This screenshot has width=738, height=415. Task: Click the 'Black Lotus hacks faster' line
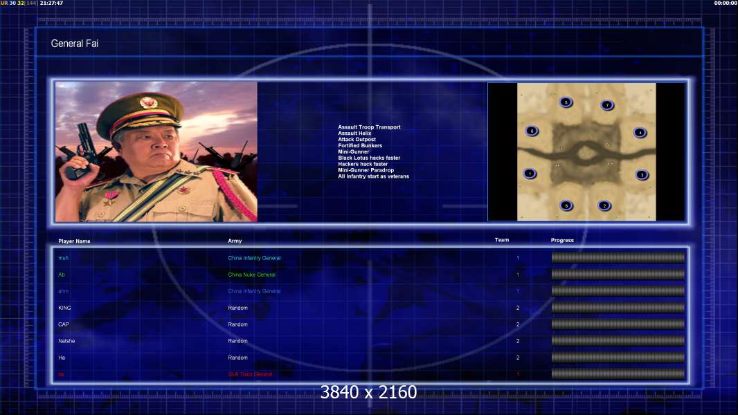369,158
